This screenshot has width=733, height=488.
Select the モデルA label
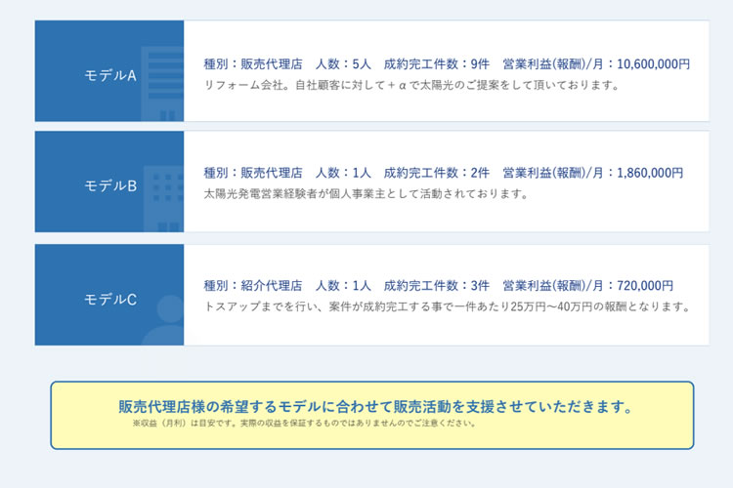[x=109, y=75]
